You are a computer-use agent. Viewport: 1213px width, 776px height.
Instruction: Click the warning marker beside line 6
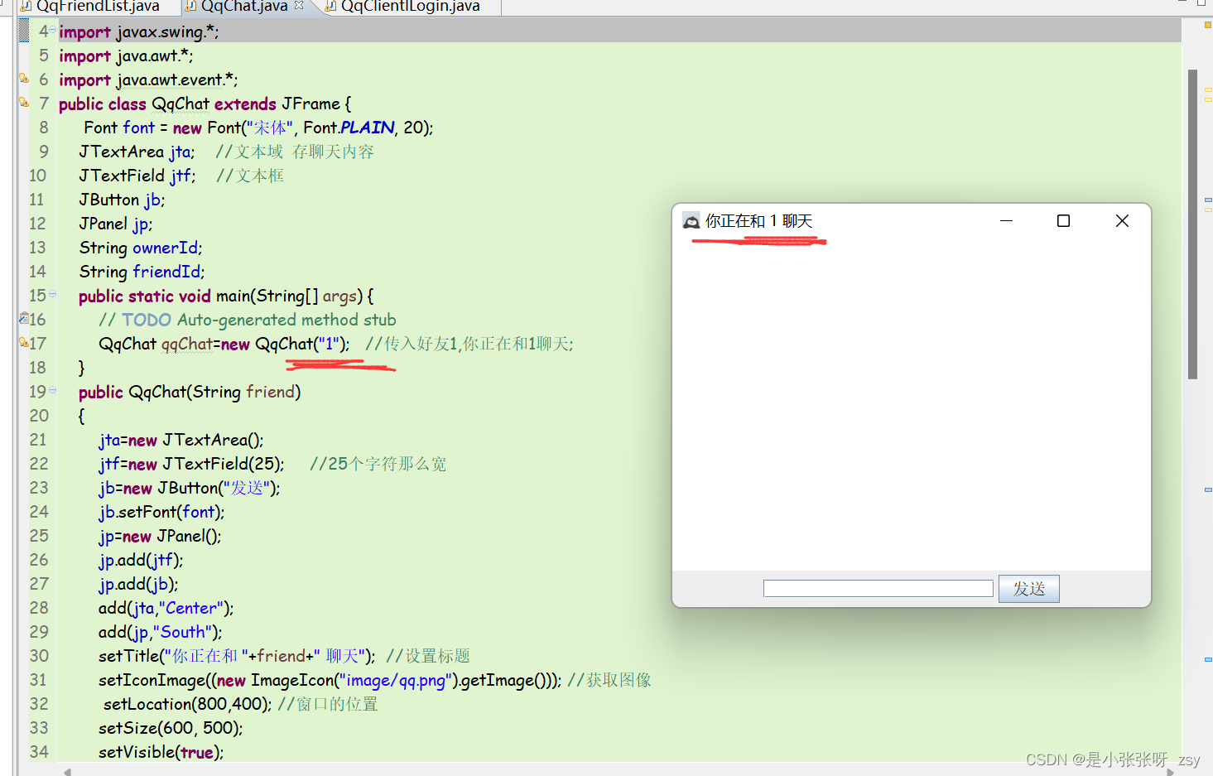24,79
